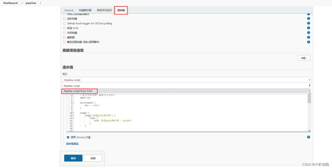Open the 流水线语法 link

[73, 144]
